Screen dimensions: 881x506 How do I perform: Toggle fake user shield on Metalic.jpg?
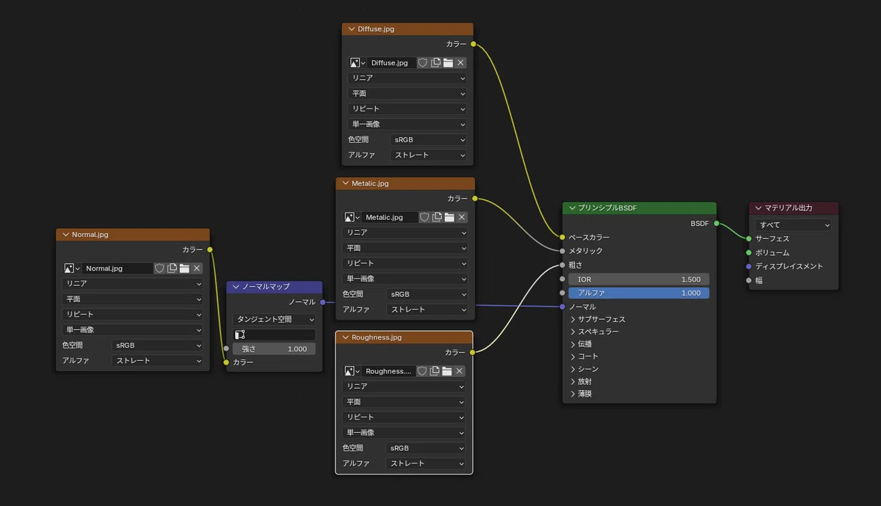(x=424, y=217)
